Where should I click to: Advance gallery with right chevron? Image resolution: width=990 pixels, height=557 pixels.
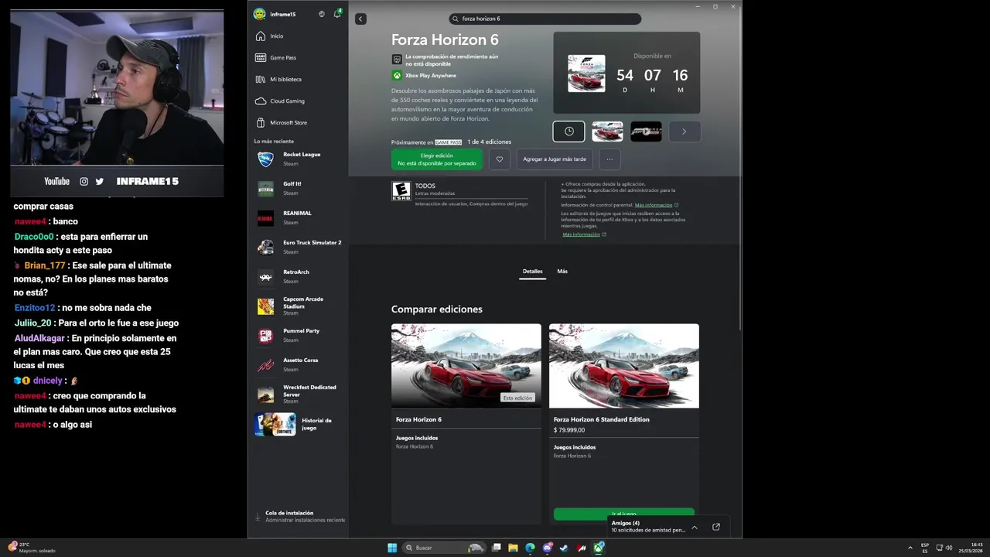click(684, 132)
